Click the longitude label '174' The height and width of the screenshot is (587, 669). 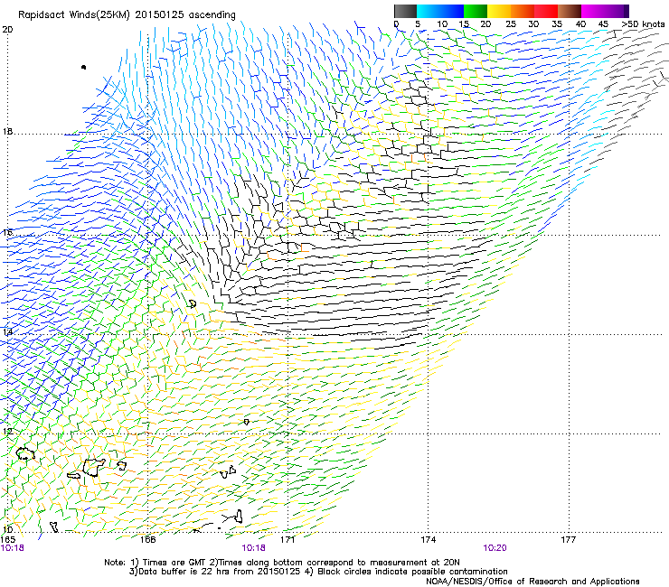click(x=428, y=540)
